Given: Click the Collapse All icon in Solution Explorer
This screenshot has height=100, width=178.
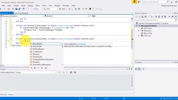Looking at the screenshot, I should pyautogui.click(x=162, y=17).
